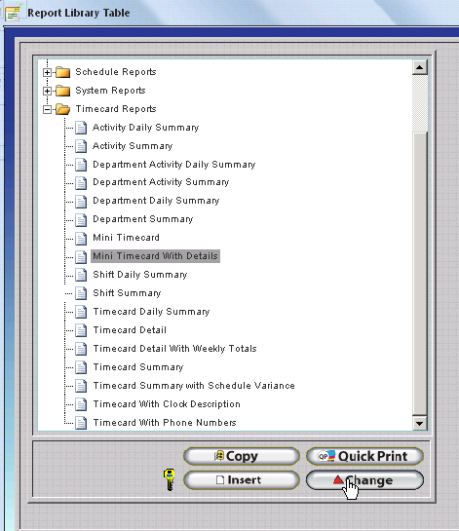459x531 pixels.
Task: Click the yellow key icon beside Insert
Action: (170, 479)
